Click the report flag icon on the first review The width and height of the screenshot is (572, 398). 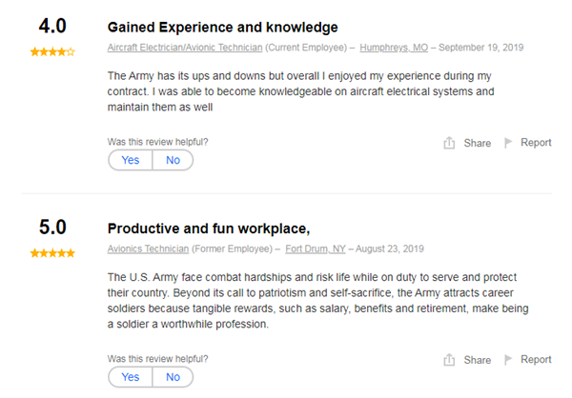(508, 143)
